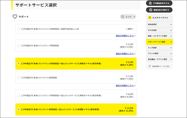This screenshot has height=118, width=187.
Task: Jump to プリンタ選択 in the navi
Action: [x=159, y=54]
